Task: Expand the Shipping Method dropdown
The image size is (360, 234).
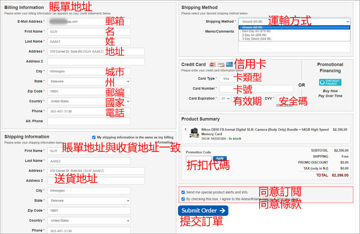Action: pos(294,21)
